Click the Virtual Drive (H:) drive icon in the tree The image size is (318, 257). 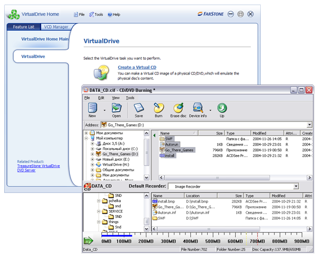tap(99, 164)
